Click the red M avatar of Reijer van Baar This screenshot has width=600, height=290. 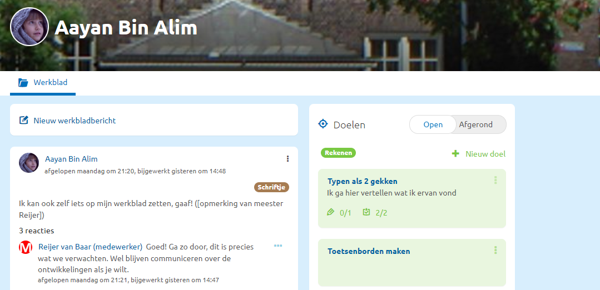(x=26, y=247)
